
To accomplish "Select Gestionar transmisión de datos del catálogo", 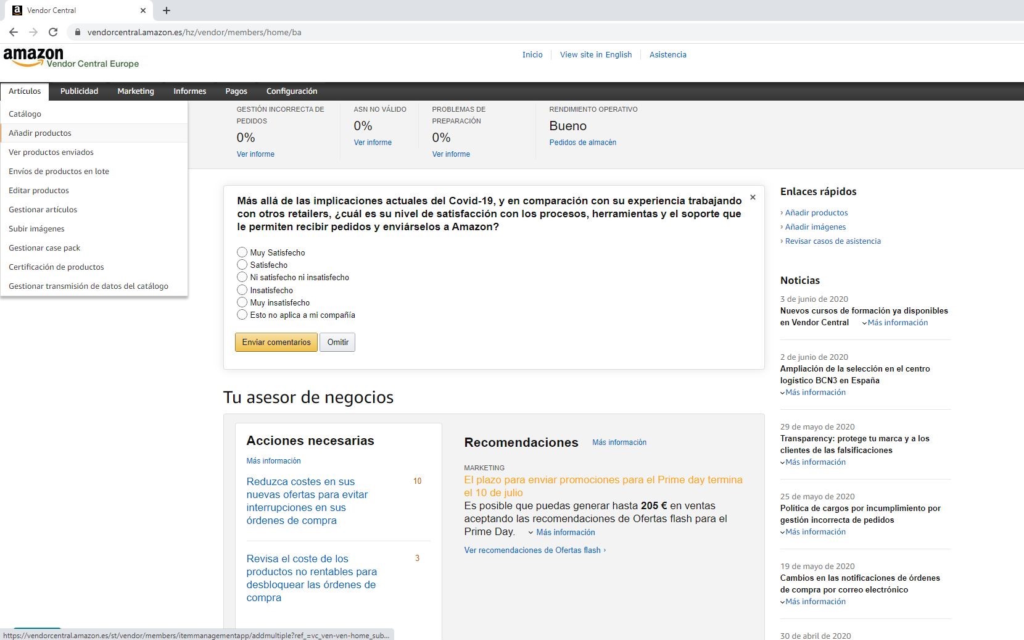I will coord(94,286).
